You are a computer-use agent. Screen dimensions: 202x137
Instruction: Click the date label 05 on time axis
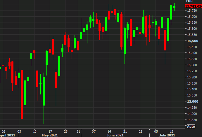156,131
